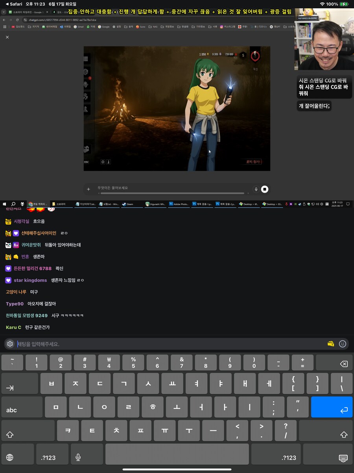Open the Adobe Photoshop taskbar item in the stream

(178, 204)
